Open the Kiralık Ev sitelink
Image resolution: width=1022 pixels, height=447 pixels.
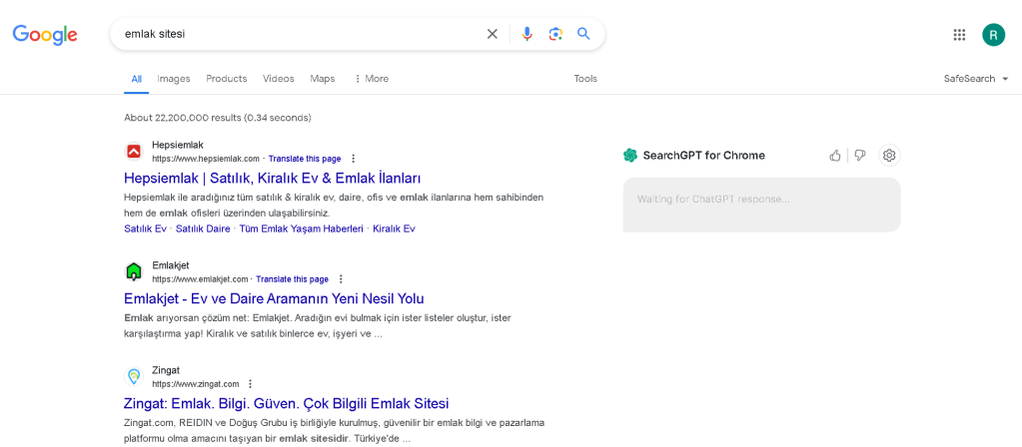(x=394, y=229)
